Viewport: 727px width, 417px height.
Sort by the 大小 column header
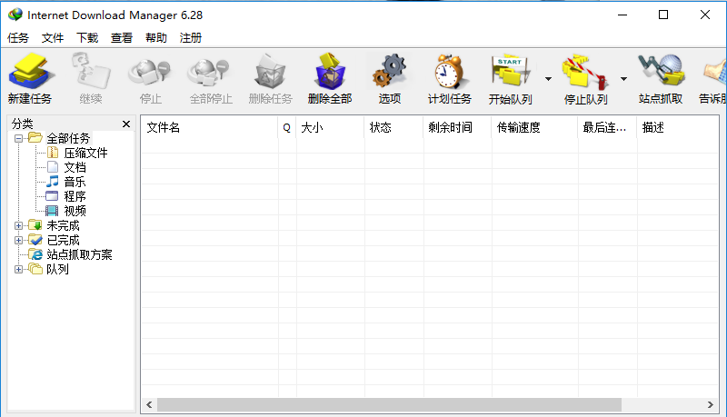click(x=330, y=127)
